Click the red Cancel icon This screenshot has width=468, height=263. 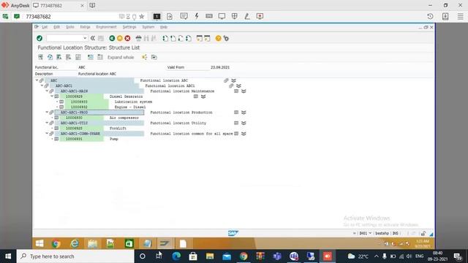tap(127, 38)
